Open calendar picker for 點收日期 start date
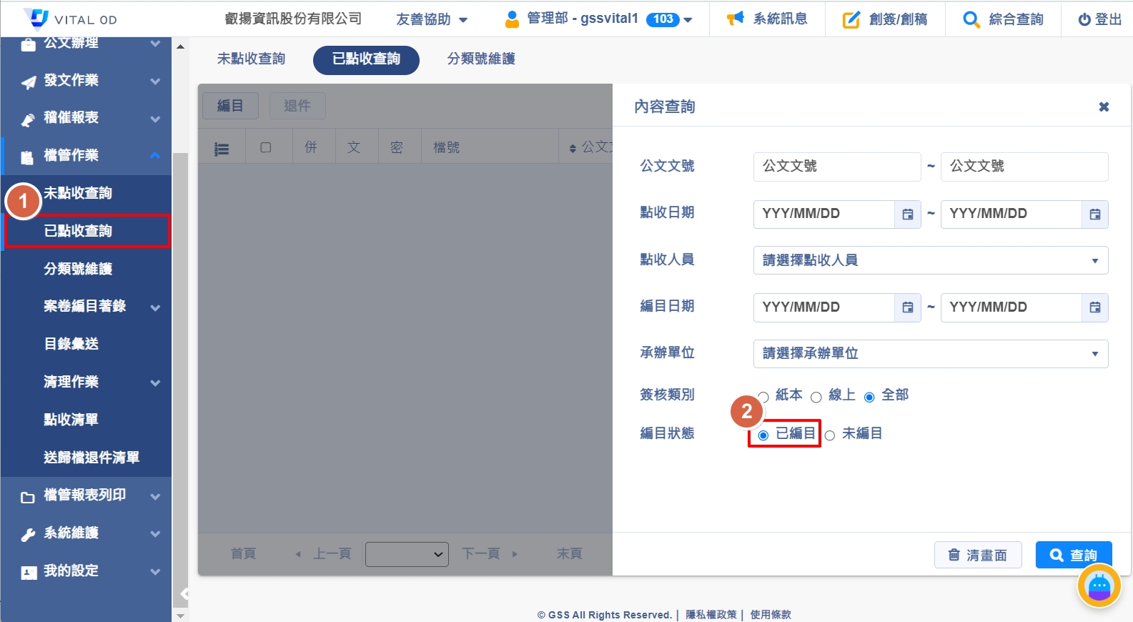The height and width of the screenshot is (622, 1133). coord(907,214)
